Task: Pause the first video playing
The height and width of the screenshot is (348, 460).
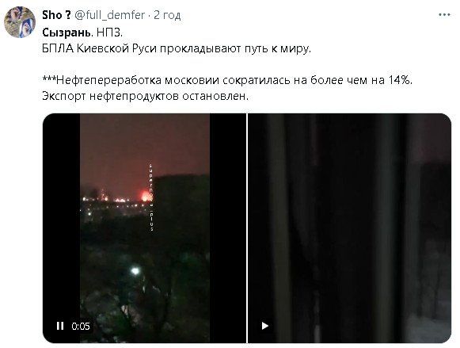Action: pos(60,326)
